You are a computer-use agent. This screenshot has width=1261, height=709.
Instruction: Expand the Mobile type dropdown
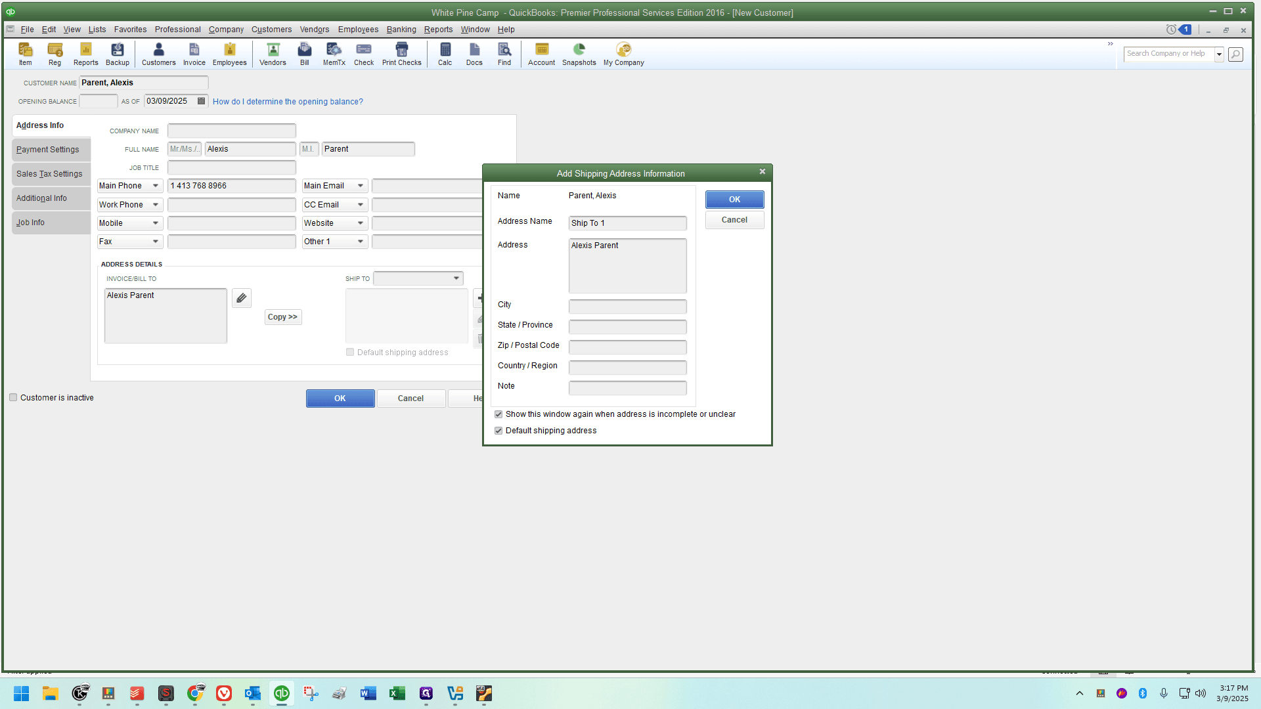156,223
